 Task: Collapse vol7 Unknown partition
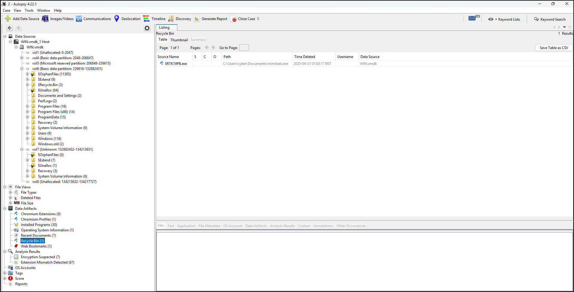coord(22,149)
